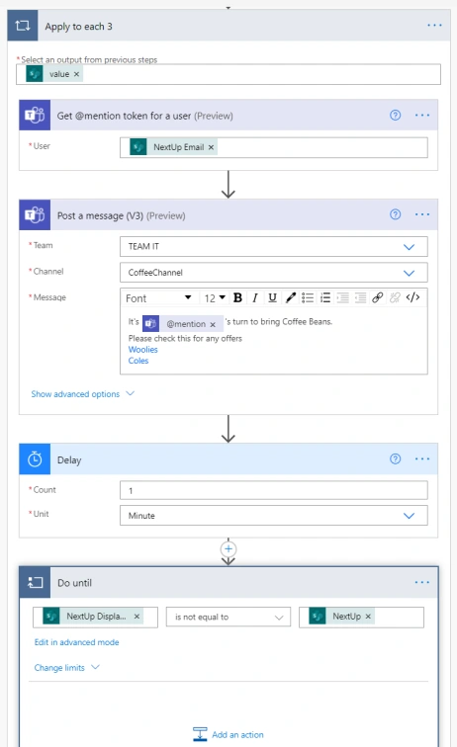Open help for Get @mention token action
457x747 pixels.
[x=395, y=116]
